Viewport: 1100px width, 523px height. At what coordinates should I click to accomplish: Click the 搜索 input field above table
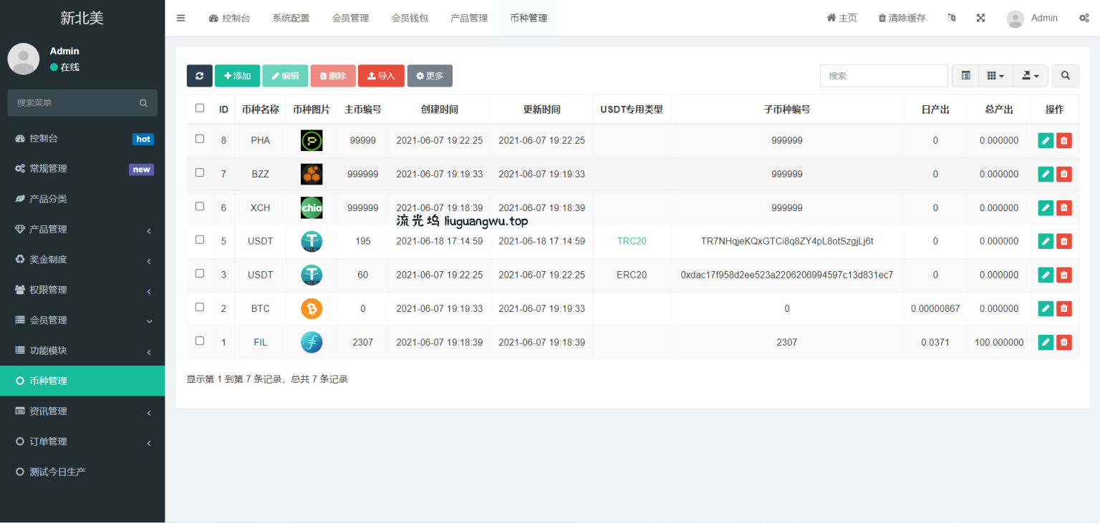(x=884, y=76)
